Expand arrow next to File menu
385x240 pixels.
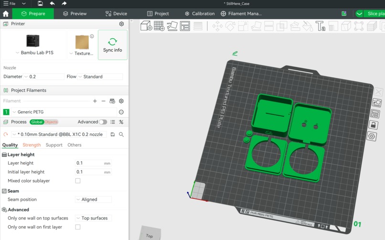pos(23,3)
